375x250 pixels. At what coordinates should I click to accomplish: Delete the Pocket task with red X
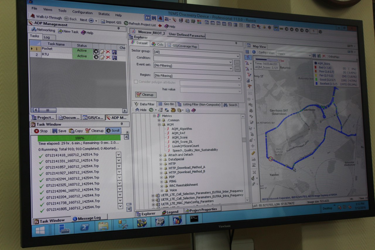[108, 52]
